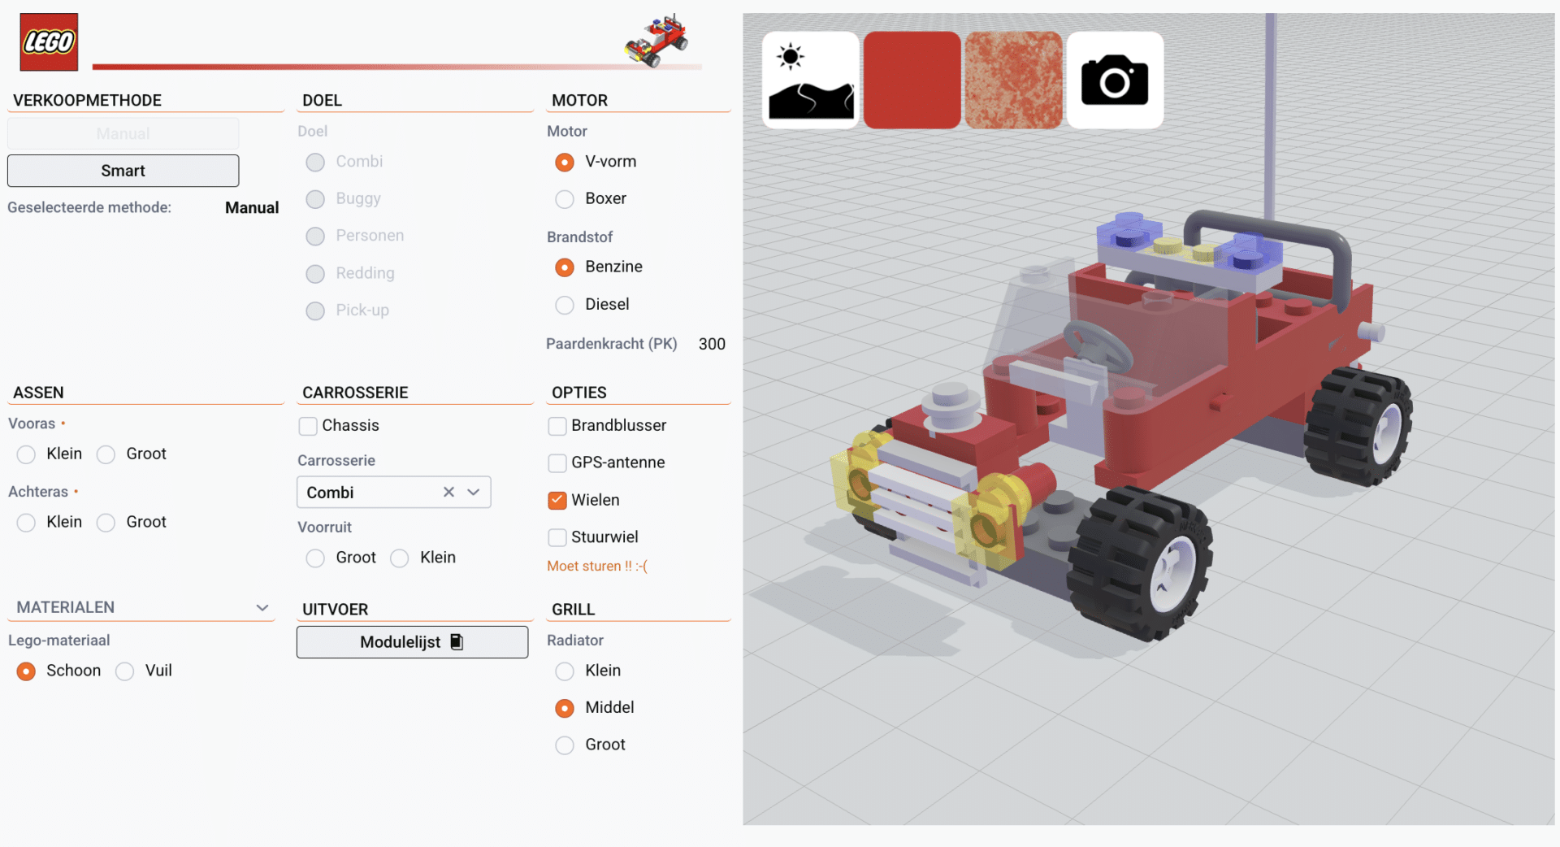Click the 'Paardenkracht (PK)' label
Image resolution: width=1560 pixels, height=847 pixels.
click(x=612, y=344)
